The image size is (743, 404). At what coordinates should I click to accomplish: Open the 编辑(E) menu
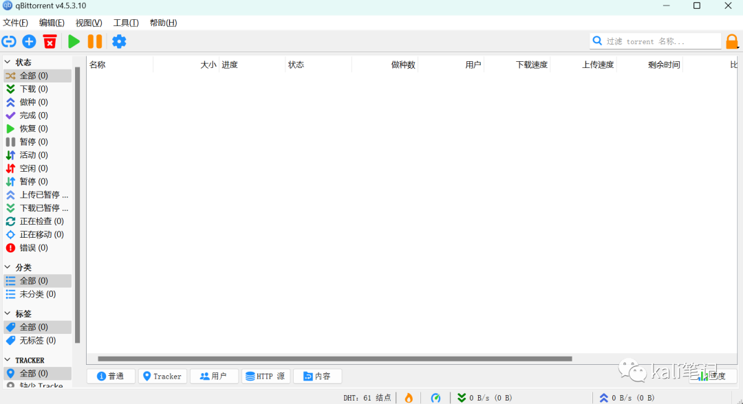(x=52, y=23)
